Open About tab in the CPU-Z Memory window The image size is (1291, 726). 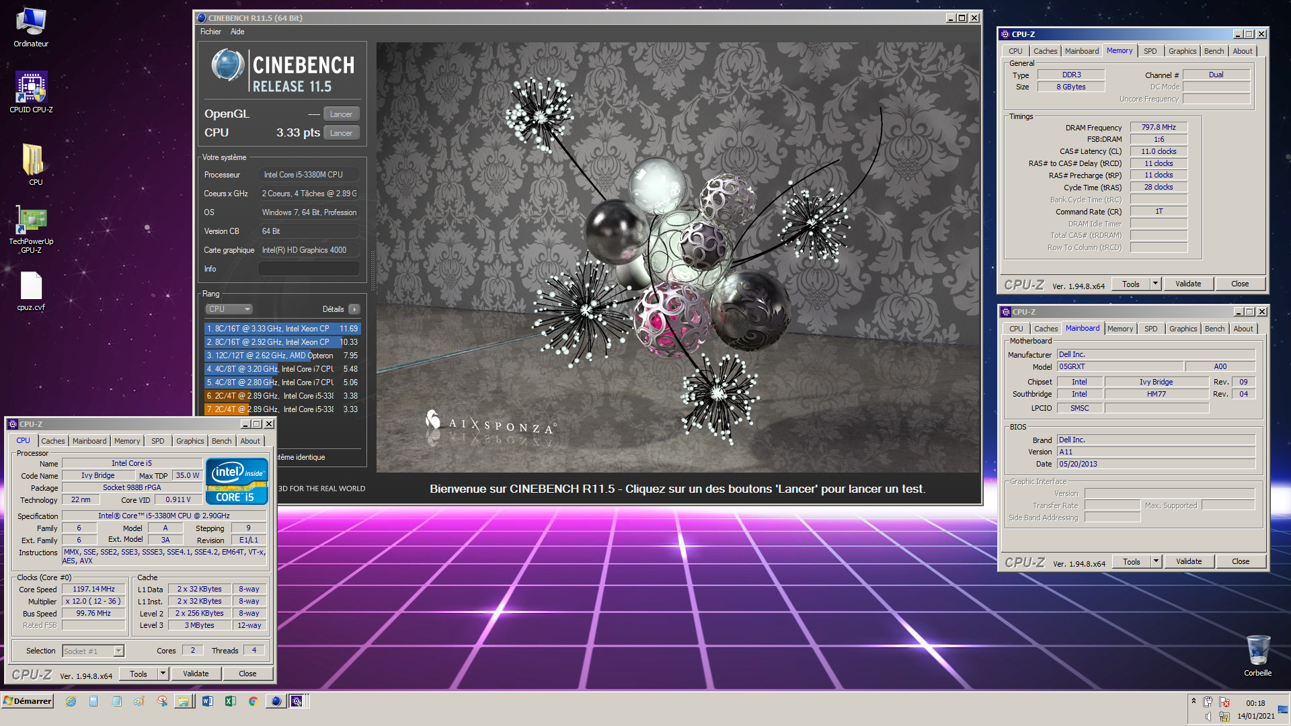point(1243,51)
